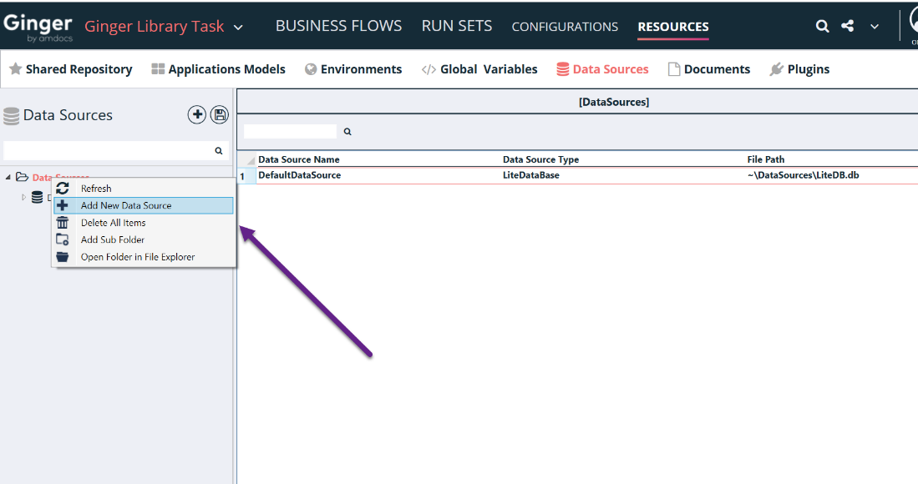Select the database icon tree node
Screen dimensions: 918x484
37,198
